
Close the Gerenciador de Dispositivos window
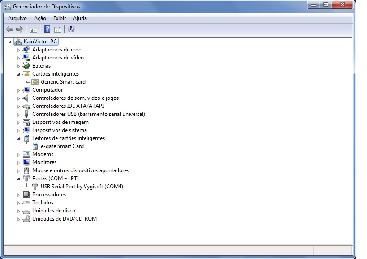coord(342,4)
